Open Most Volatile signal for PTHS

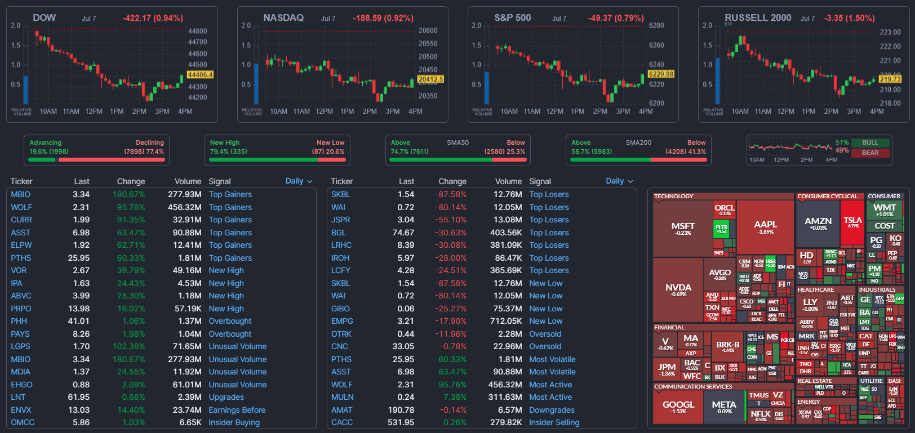552,359
